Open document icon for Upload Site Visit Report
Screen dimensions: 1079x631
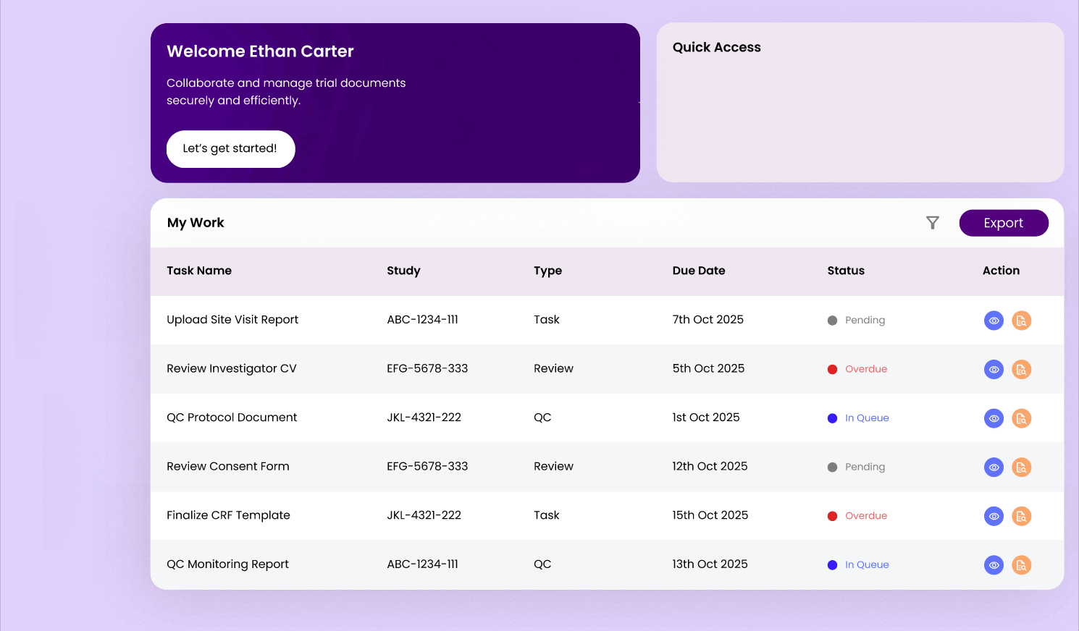click(x=1021, y=321)
